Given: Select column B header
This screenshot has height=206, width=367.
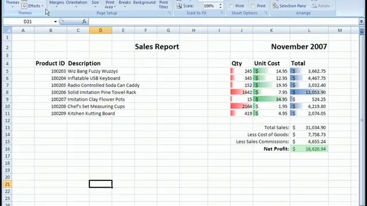Looking at the screenshot, I should pos(50,30).
